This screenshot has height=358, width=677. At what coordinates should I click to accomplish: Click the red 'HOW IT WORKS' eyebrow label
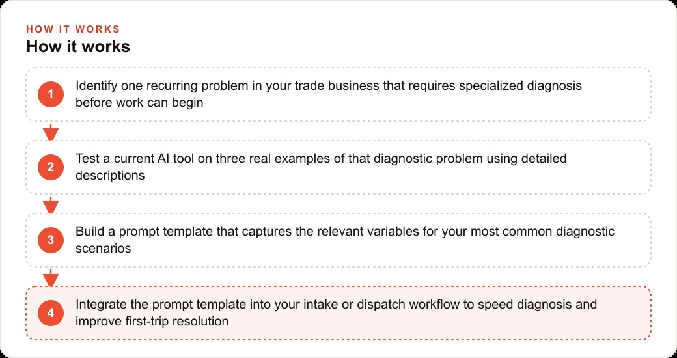tap(73, 29)
